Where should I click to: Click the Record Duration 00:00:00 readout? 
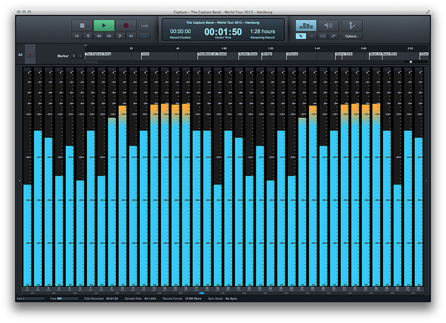tap(180, 32)
